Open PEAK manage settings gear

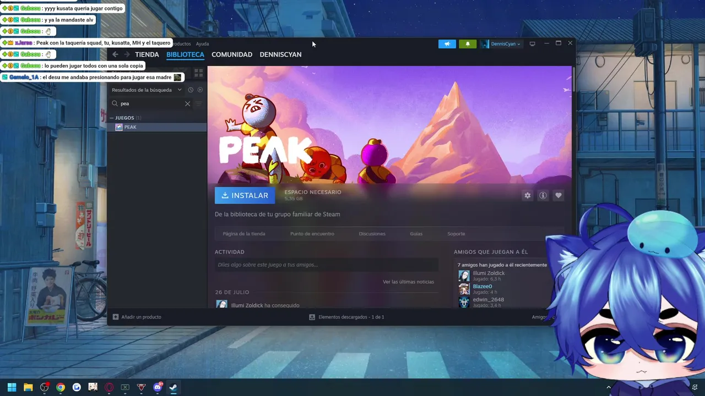coord(528,195)
